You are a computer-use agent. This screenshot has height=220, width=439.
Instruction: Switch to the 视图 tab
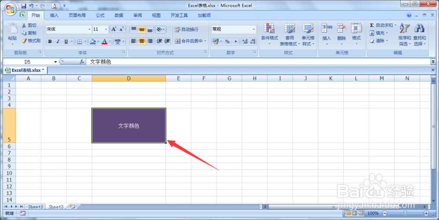(156, 15)
